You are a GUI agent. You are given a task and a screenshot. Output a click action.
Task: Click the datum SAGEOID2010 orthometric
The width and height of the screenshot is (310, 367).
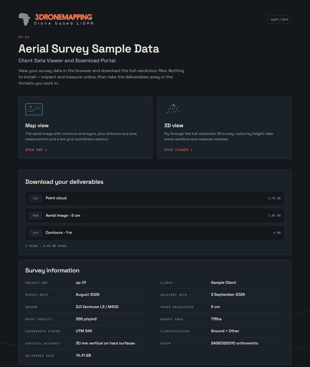pos(235,343)
